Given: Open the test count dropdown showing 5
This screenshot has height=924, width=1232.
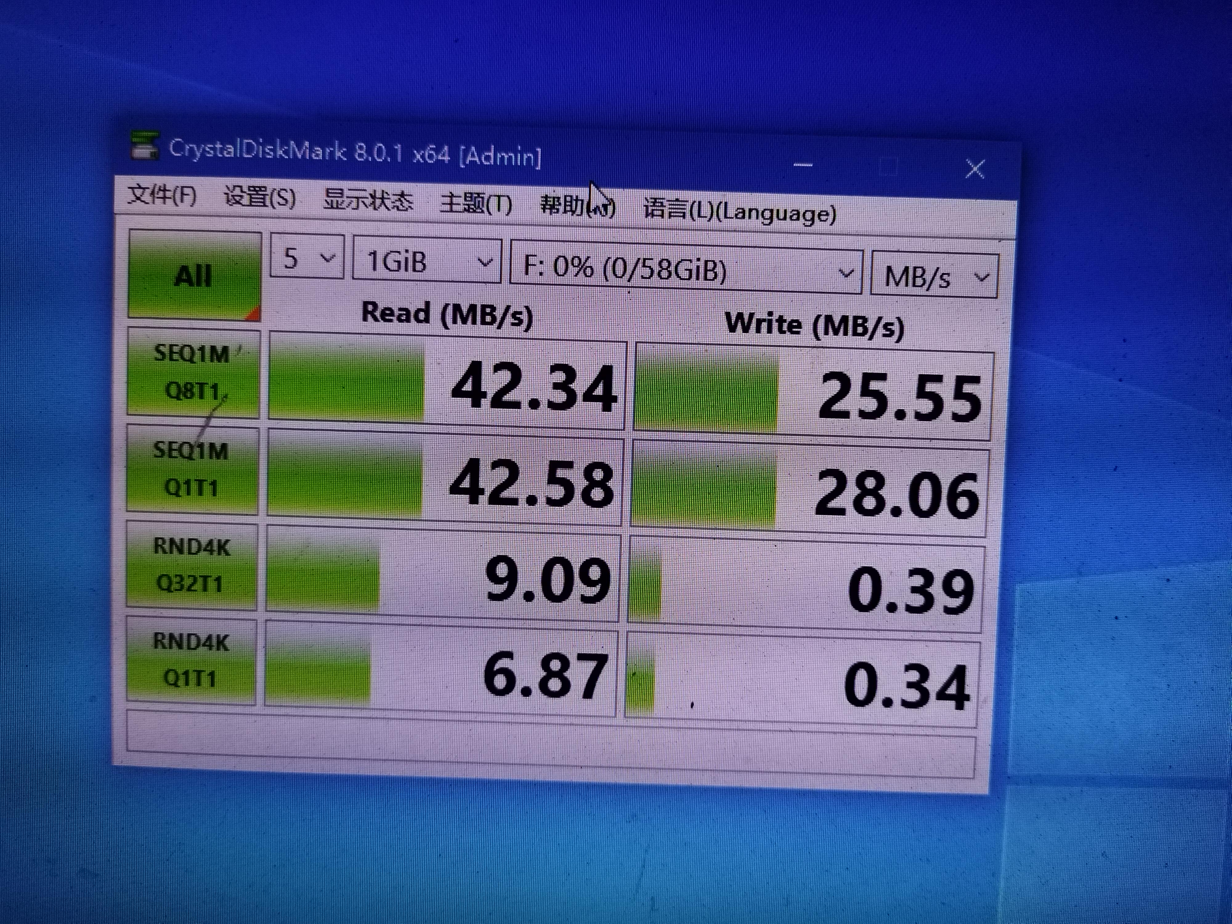Looking at the screenshot, I should [x=307, y=258].
